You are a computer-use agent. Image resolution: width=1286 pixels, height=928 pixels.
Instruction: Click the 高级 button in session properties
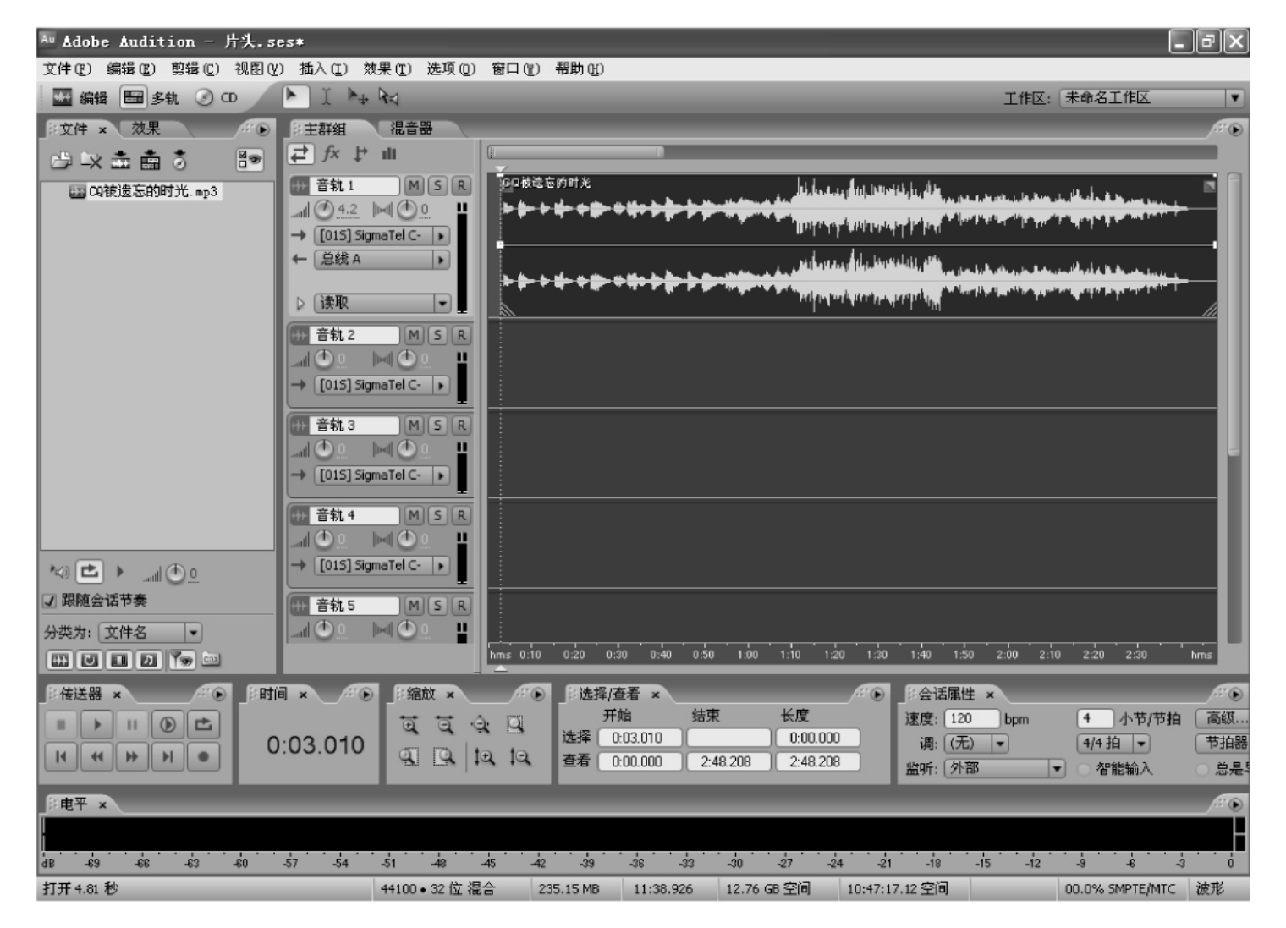tap(1223, 718)
